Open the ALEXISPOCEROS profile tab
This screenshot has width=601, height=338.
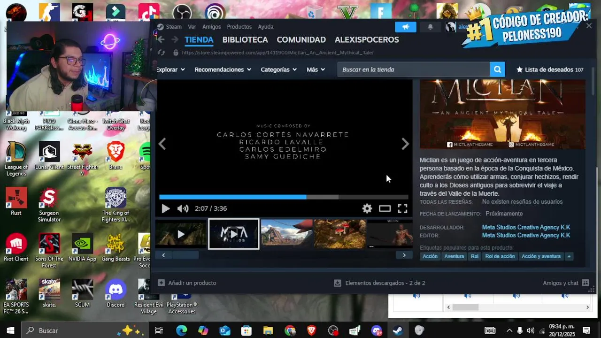pos(367,40)
